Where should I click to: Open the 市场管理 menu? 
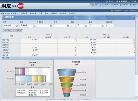(24, 13)
